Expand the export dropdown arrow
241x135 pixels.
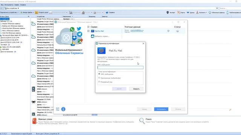(x=92, y=12)
